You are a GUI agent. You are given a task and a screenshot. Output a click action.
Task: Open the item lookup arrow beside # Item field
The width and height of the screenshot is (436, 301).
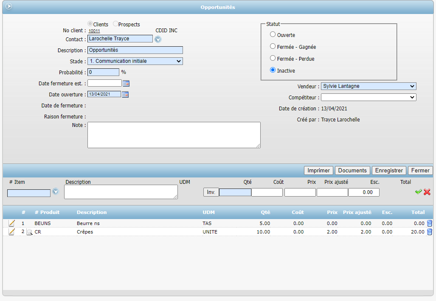[x=56, y=191]
